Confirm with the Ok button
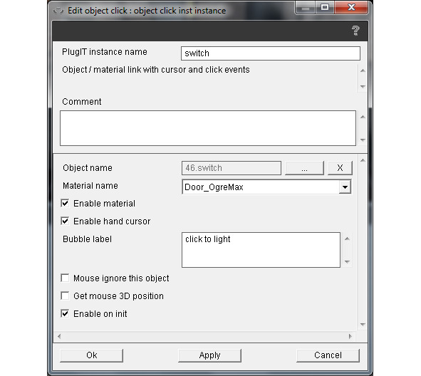Screen dimensions: 421x376 92,355
